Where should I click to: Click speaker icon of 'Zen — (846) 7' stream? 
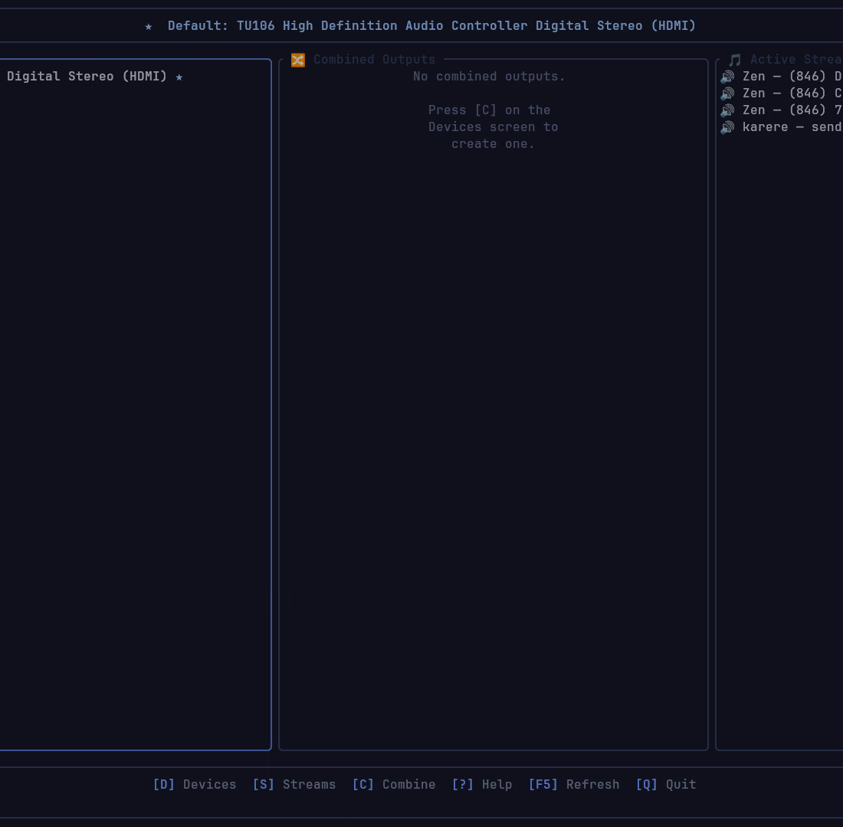[x=727, y=110]
